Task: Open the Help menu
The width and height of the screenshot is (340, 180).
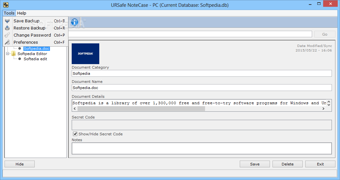Action: pyautogui.click(x=22, y=13)
